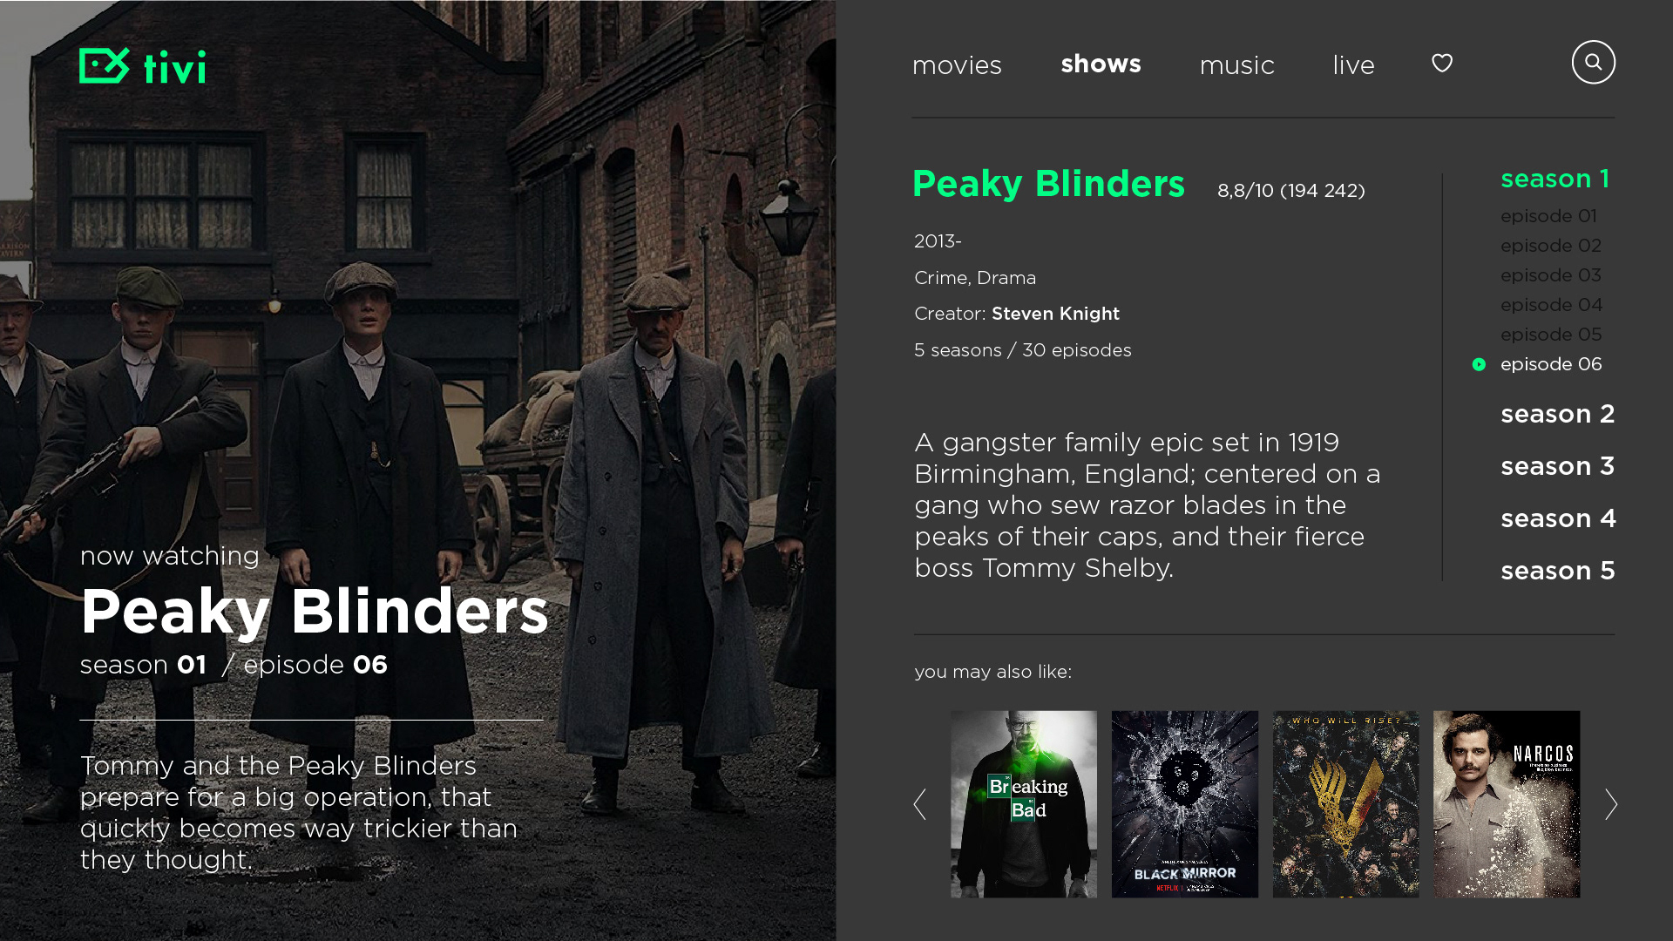Show previous recommendations with left arrow

919,803
